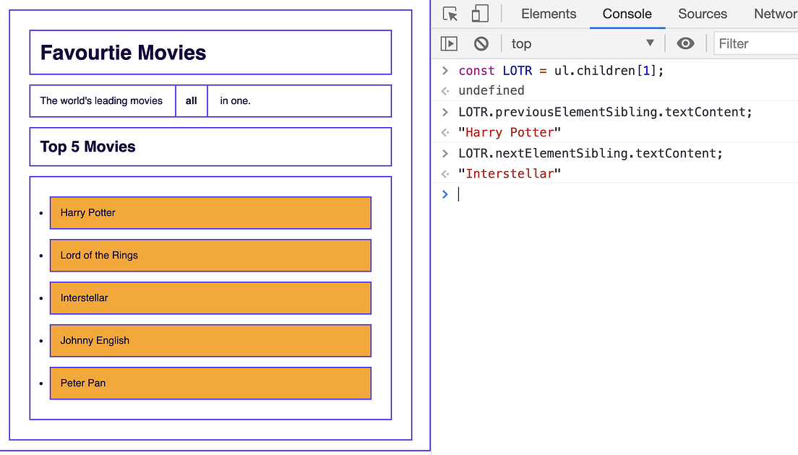798x455 pixels.
Task: Open the Sources tab
Action: point(702,14)
